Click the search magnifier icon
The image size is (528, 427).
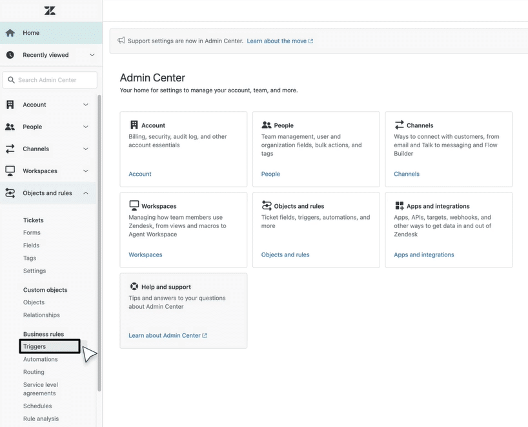pyautogui.click(x=11, y=80)
